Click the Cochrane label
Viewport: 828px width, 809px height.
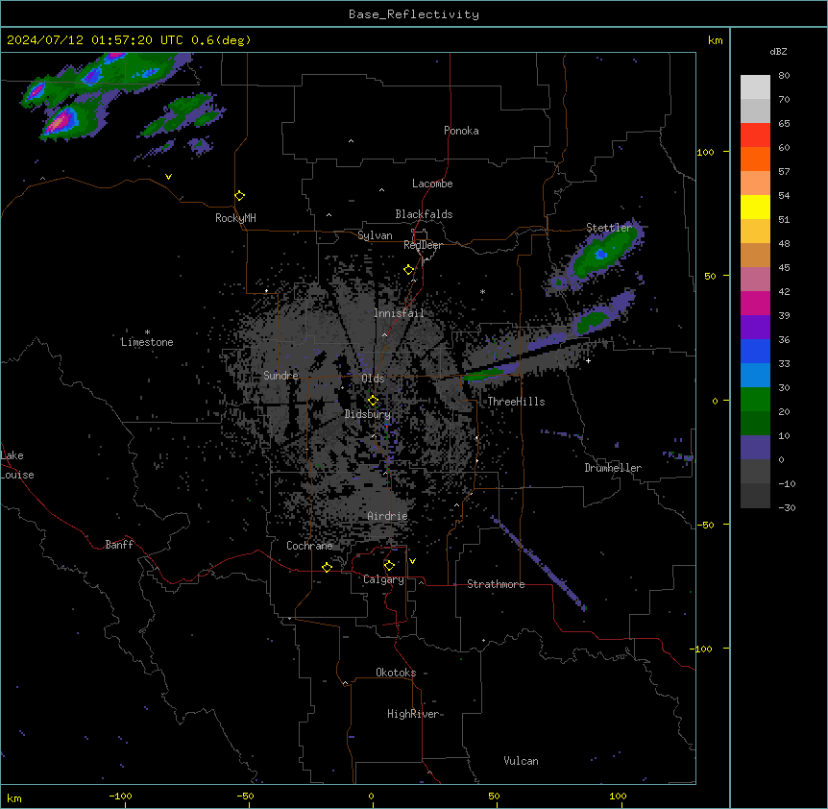[309, 546]
